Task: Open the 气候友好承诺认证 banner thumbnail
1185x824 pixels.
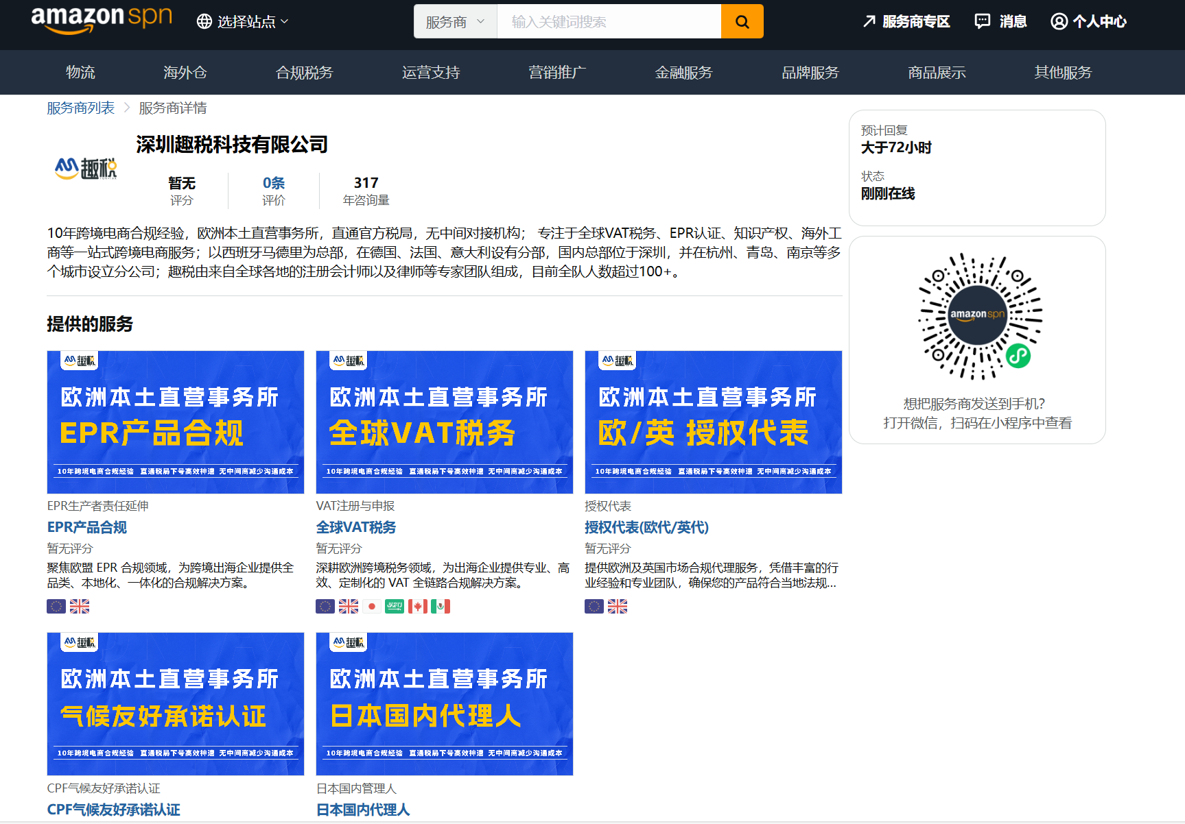Action: pos(175,704)
